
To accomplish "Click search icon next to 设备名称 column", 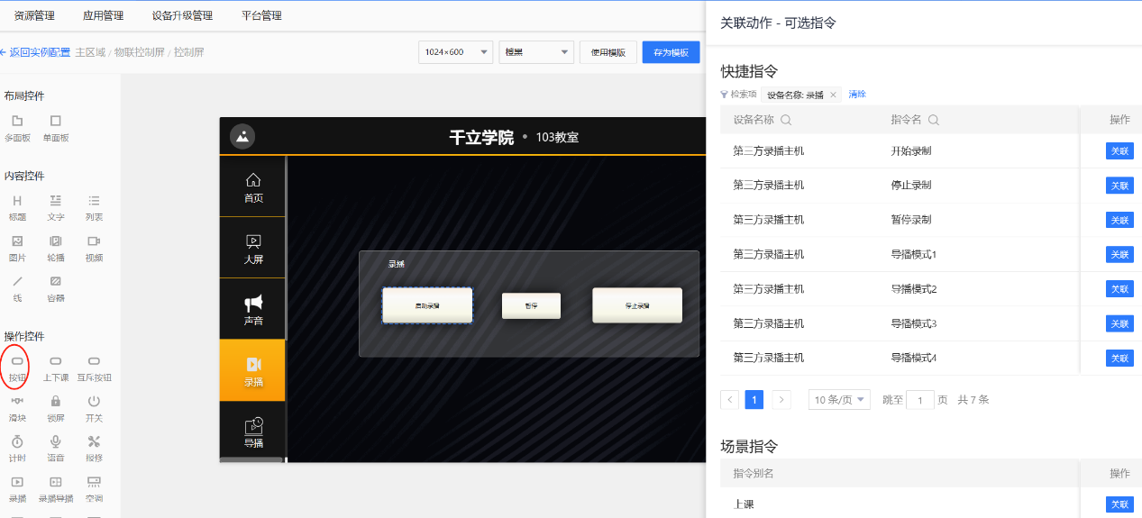I will pyautogui.click(x=786, y=120).
